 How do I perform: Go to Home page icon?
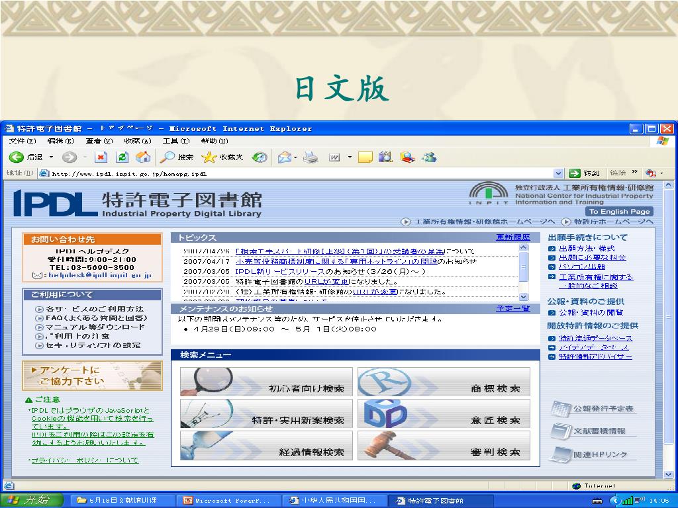click(143, 157)
